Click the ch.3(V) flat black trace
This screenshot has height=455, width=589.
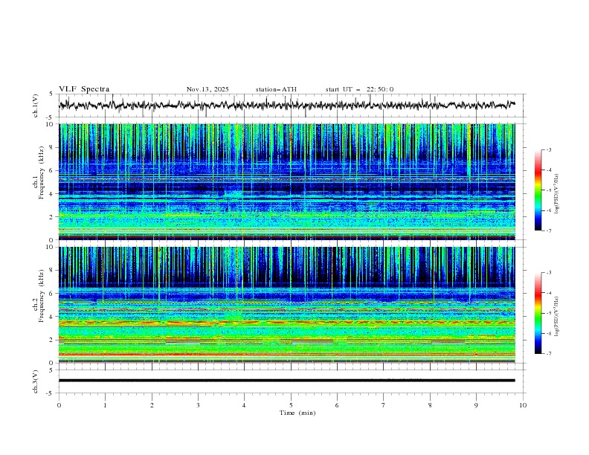coord(290,380)
